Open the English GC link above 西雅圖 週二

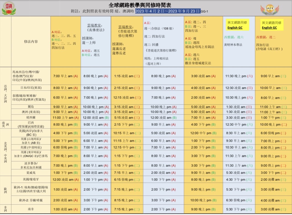coord(269,28)
